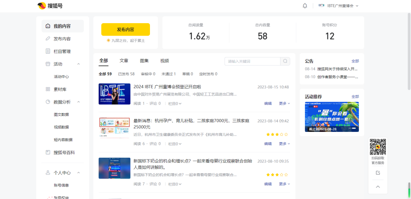Filter by 草稿 0
Viewport: 411px width, 199px height.
tap(188, 74)
